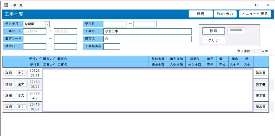Image resolution: width=275 pixels, height=136 pixels.
Task: Return via メニューへ戻る button
Action: [255, 14]
